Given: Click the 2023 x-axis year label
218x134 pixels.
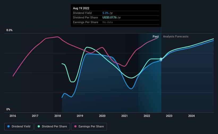Looking at the screenshot, I should 169,116.
